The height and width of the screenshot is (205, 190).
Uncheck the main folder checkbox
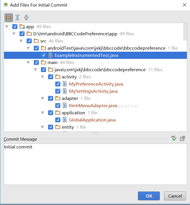(x=36, y=62)
